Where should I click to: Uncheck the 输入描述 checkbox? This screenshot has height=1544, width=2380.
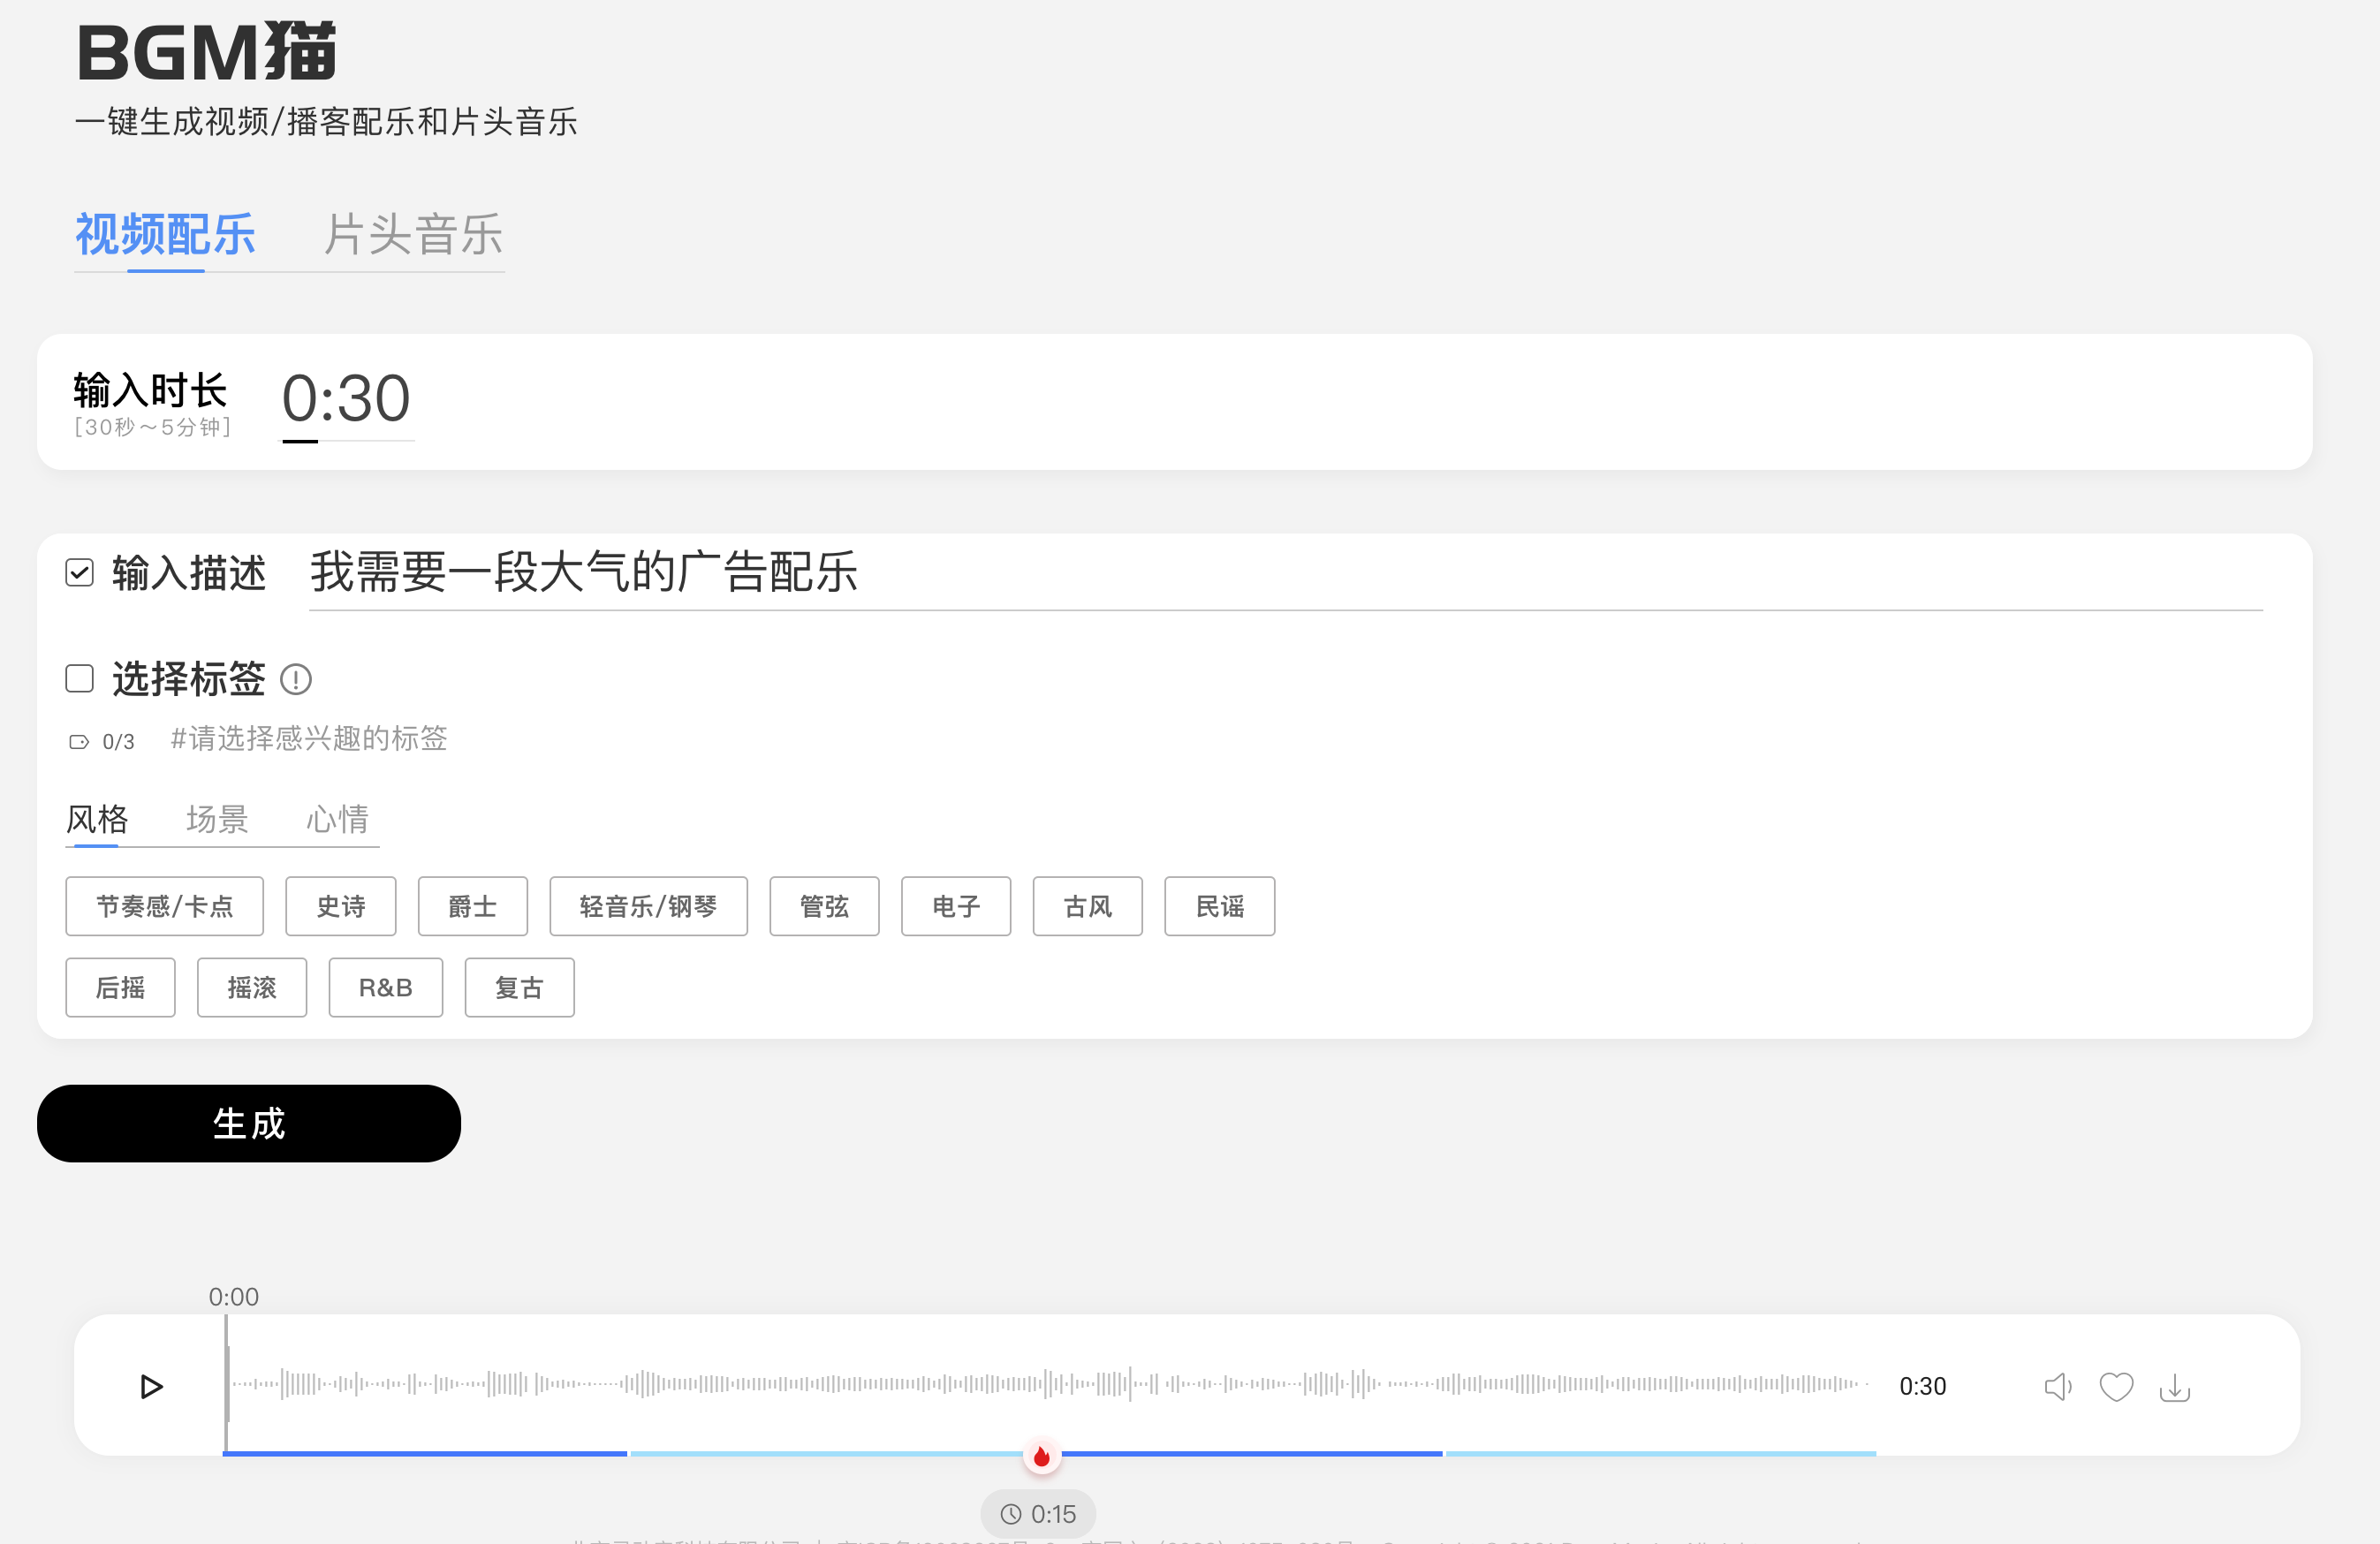click(79, 572)
